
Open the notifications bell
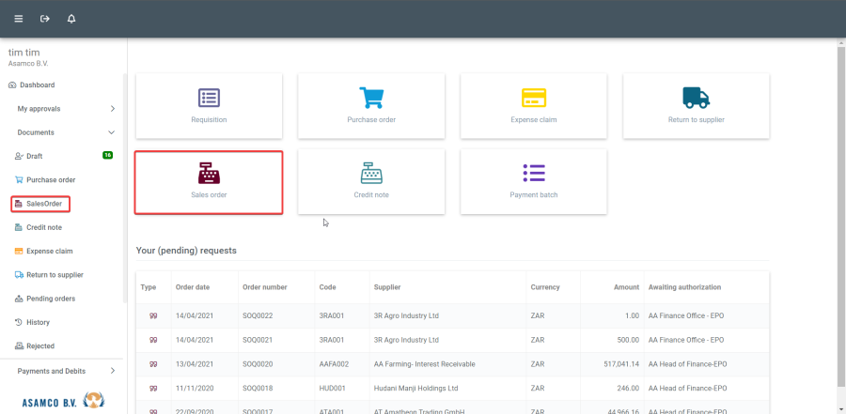click(x=71, y=19)
